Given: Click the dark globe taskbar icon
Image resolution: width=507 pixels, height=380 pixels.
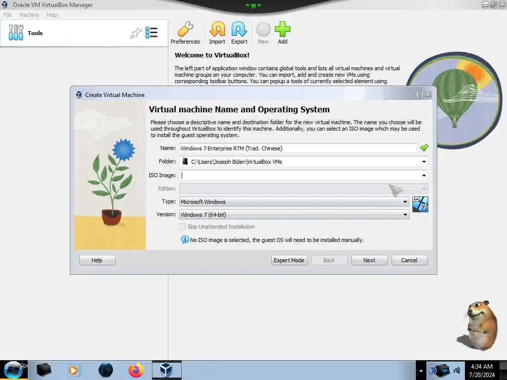Looking at the screenshot, I should [x=105, y=370].
